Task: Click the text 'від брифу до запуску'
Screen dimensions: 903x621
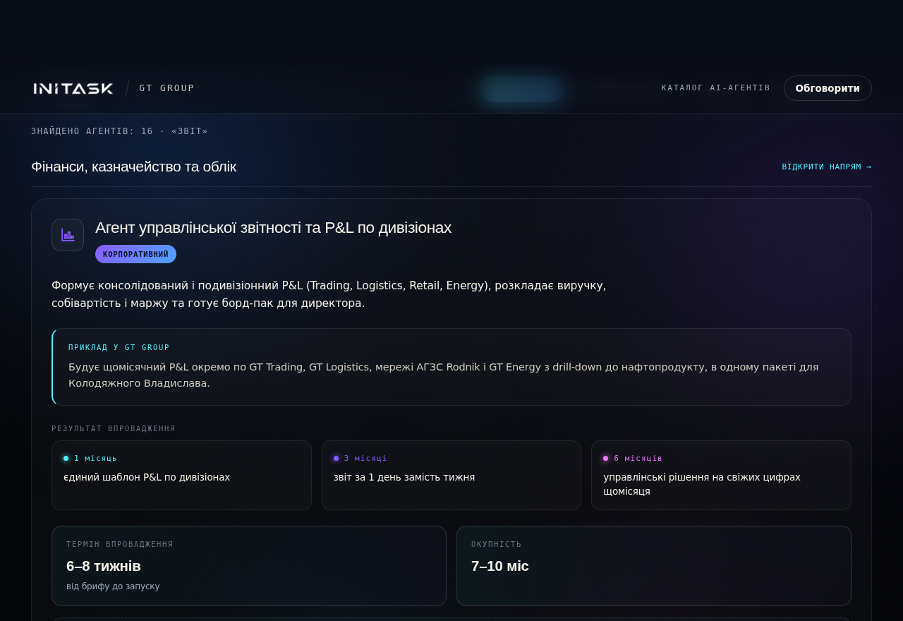Action: pos(113,586)
